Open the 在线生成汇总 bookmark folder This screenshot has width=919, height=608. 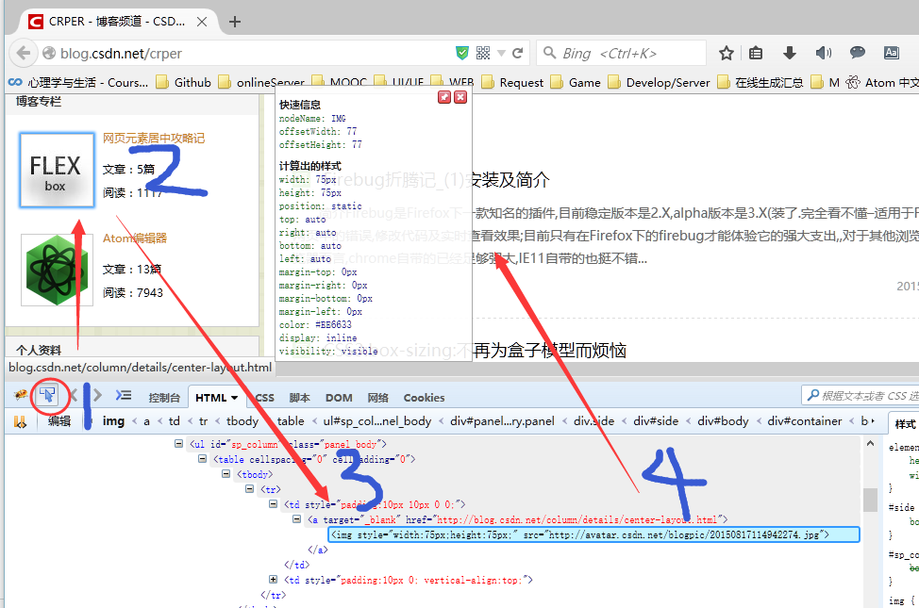(760, 83)
